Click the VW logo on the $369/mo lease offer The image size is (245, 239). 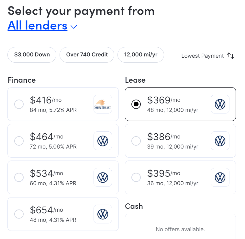click(220, 104)
